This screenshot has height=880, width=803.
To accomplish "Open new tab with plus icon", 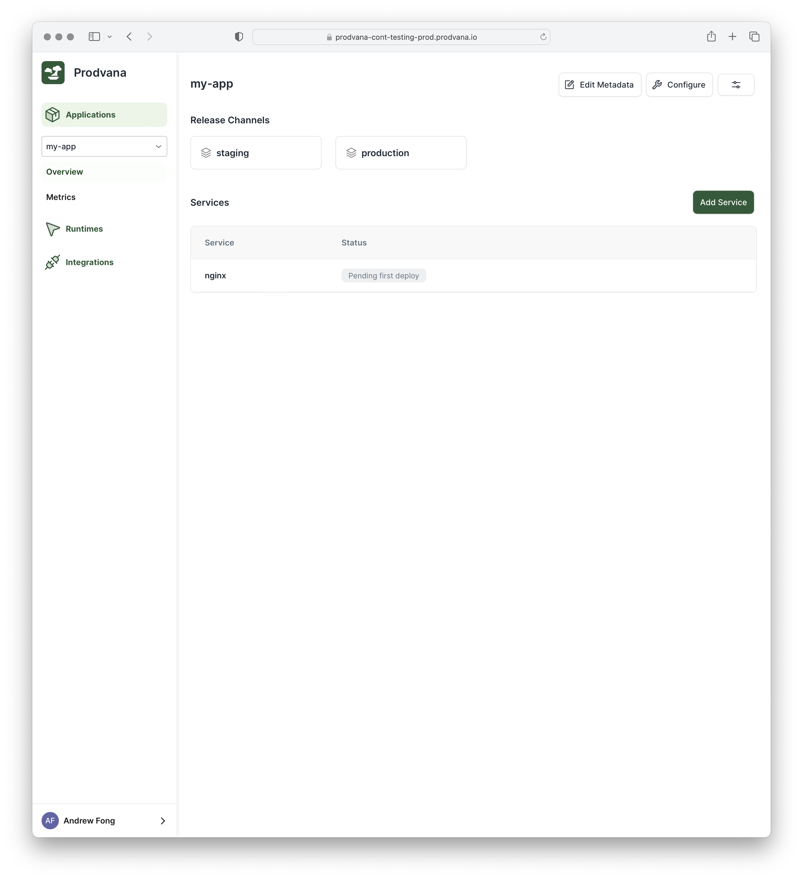I will click(x=732, y=37).
